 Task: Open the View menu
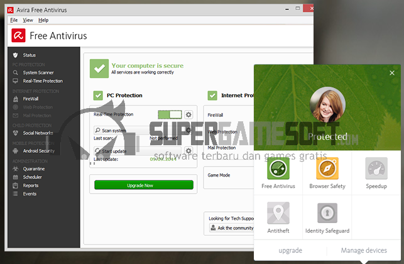click(28, 20)
